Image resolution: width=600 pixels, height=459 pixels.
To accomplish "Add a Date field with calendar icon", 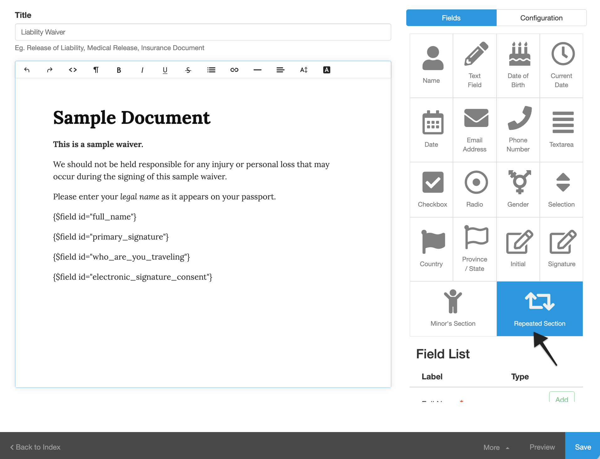I will [431, 130].
